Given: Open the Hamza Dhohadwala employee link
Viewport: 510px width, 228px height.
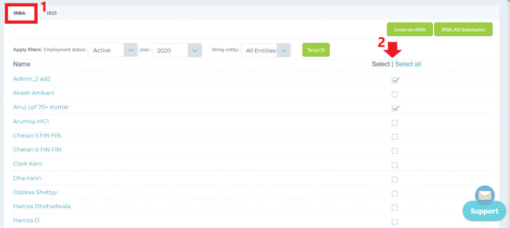Looking at the screenshot, I should pos(42,206).
